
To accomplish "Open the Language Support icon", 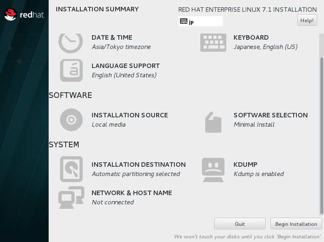I will point(71,70).
